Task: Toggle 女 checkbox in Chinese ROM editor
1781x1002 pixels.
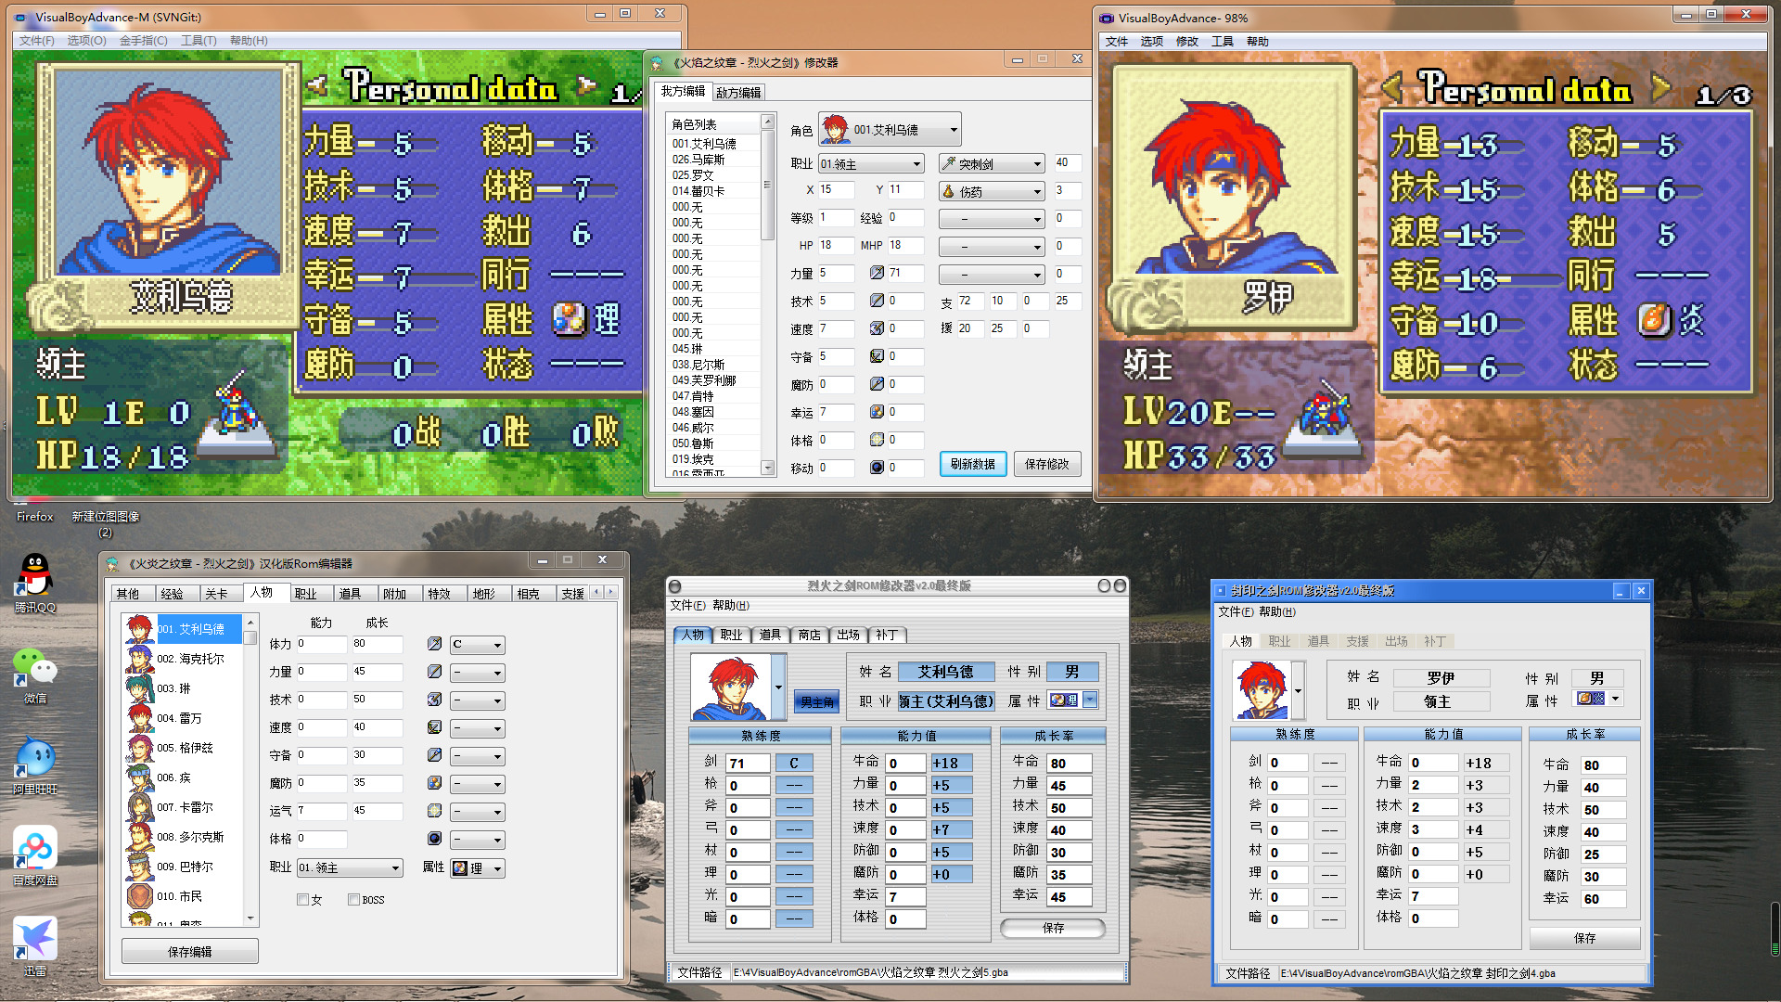Action: click(x=302, y=900)
